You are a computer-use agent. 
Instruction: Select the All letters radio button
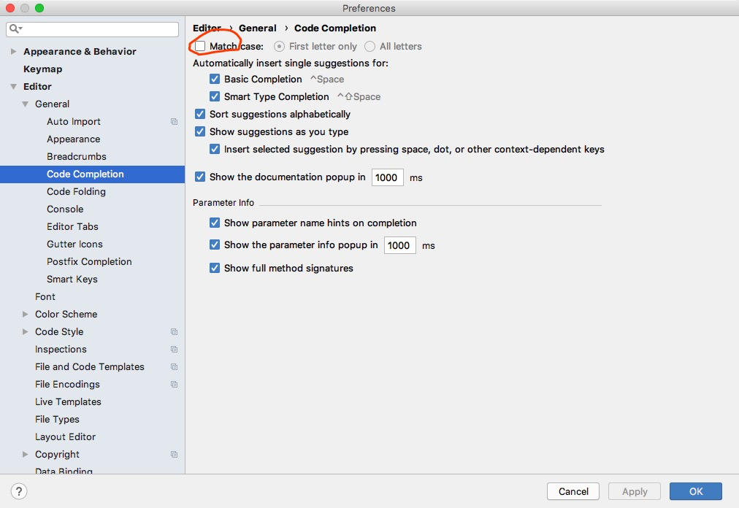(370, 46)
